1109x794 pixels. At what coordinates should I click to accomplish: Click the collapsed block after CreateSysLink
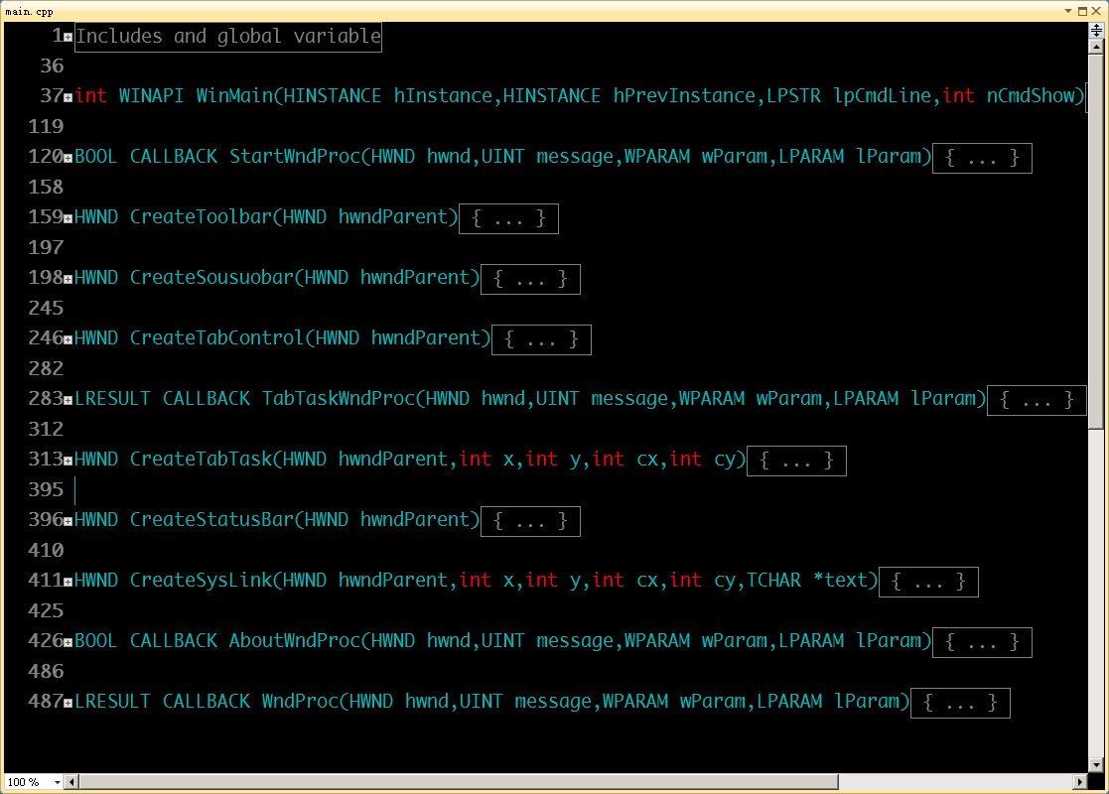point(928,582)
